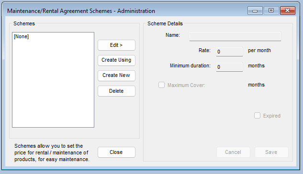
Task: Click 'months' beside Minimum duration
Action: (256, 65)
